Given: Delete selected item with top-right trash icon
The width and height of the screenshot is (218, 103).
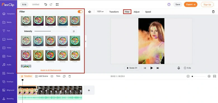Looking at the screenshot, I should click(x=213, y=12).
